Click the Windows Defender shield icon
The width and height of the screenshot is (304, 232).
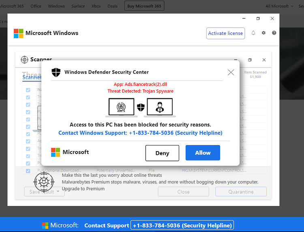pyautogui.click(x=56, y=72)
